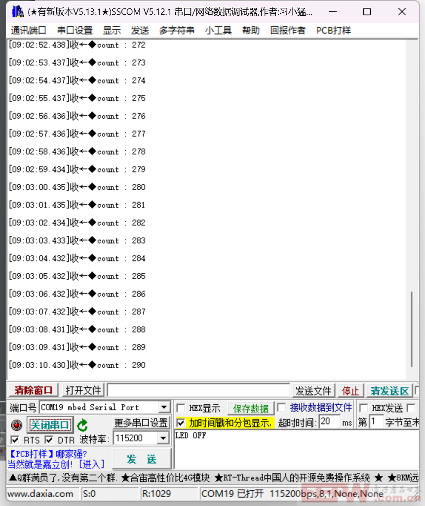Click the 清发送区 button
The height and width of the screenshot is (506, 425).
pos(389,391)
